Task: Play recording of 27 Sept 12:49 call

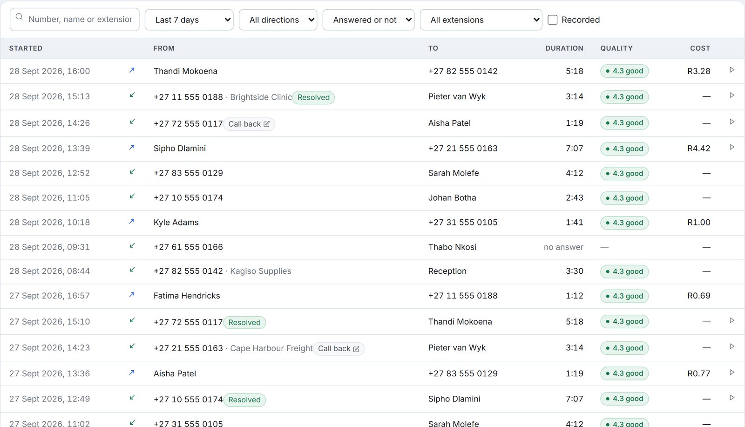Action: coord(732,398)
